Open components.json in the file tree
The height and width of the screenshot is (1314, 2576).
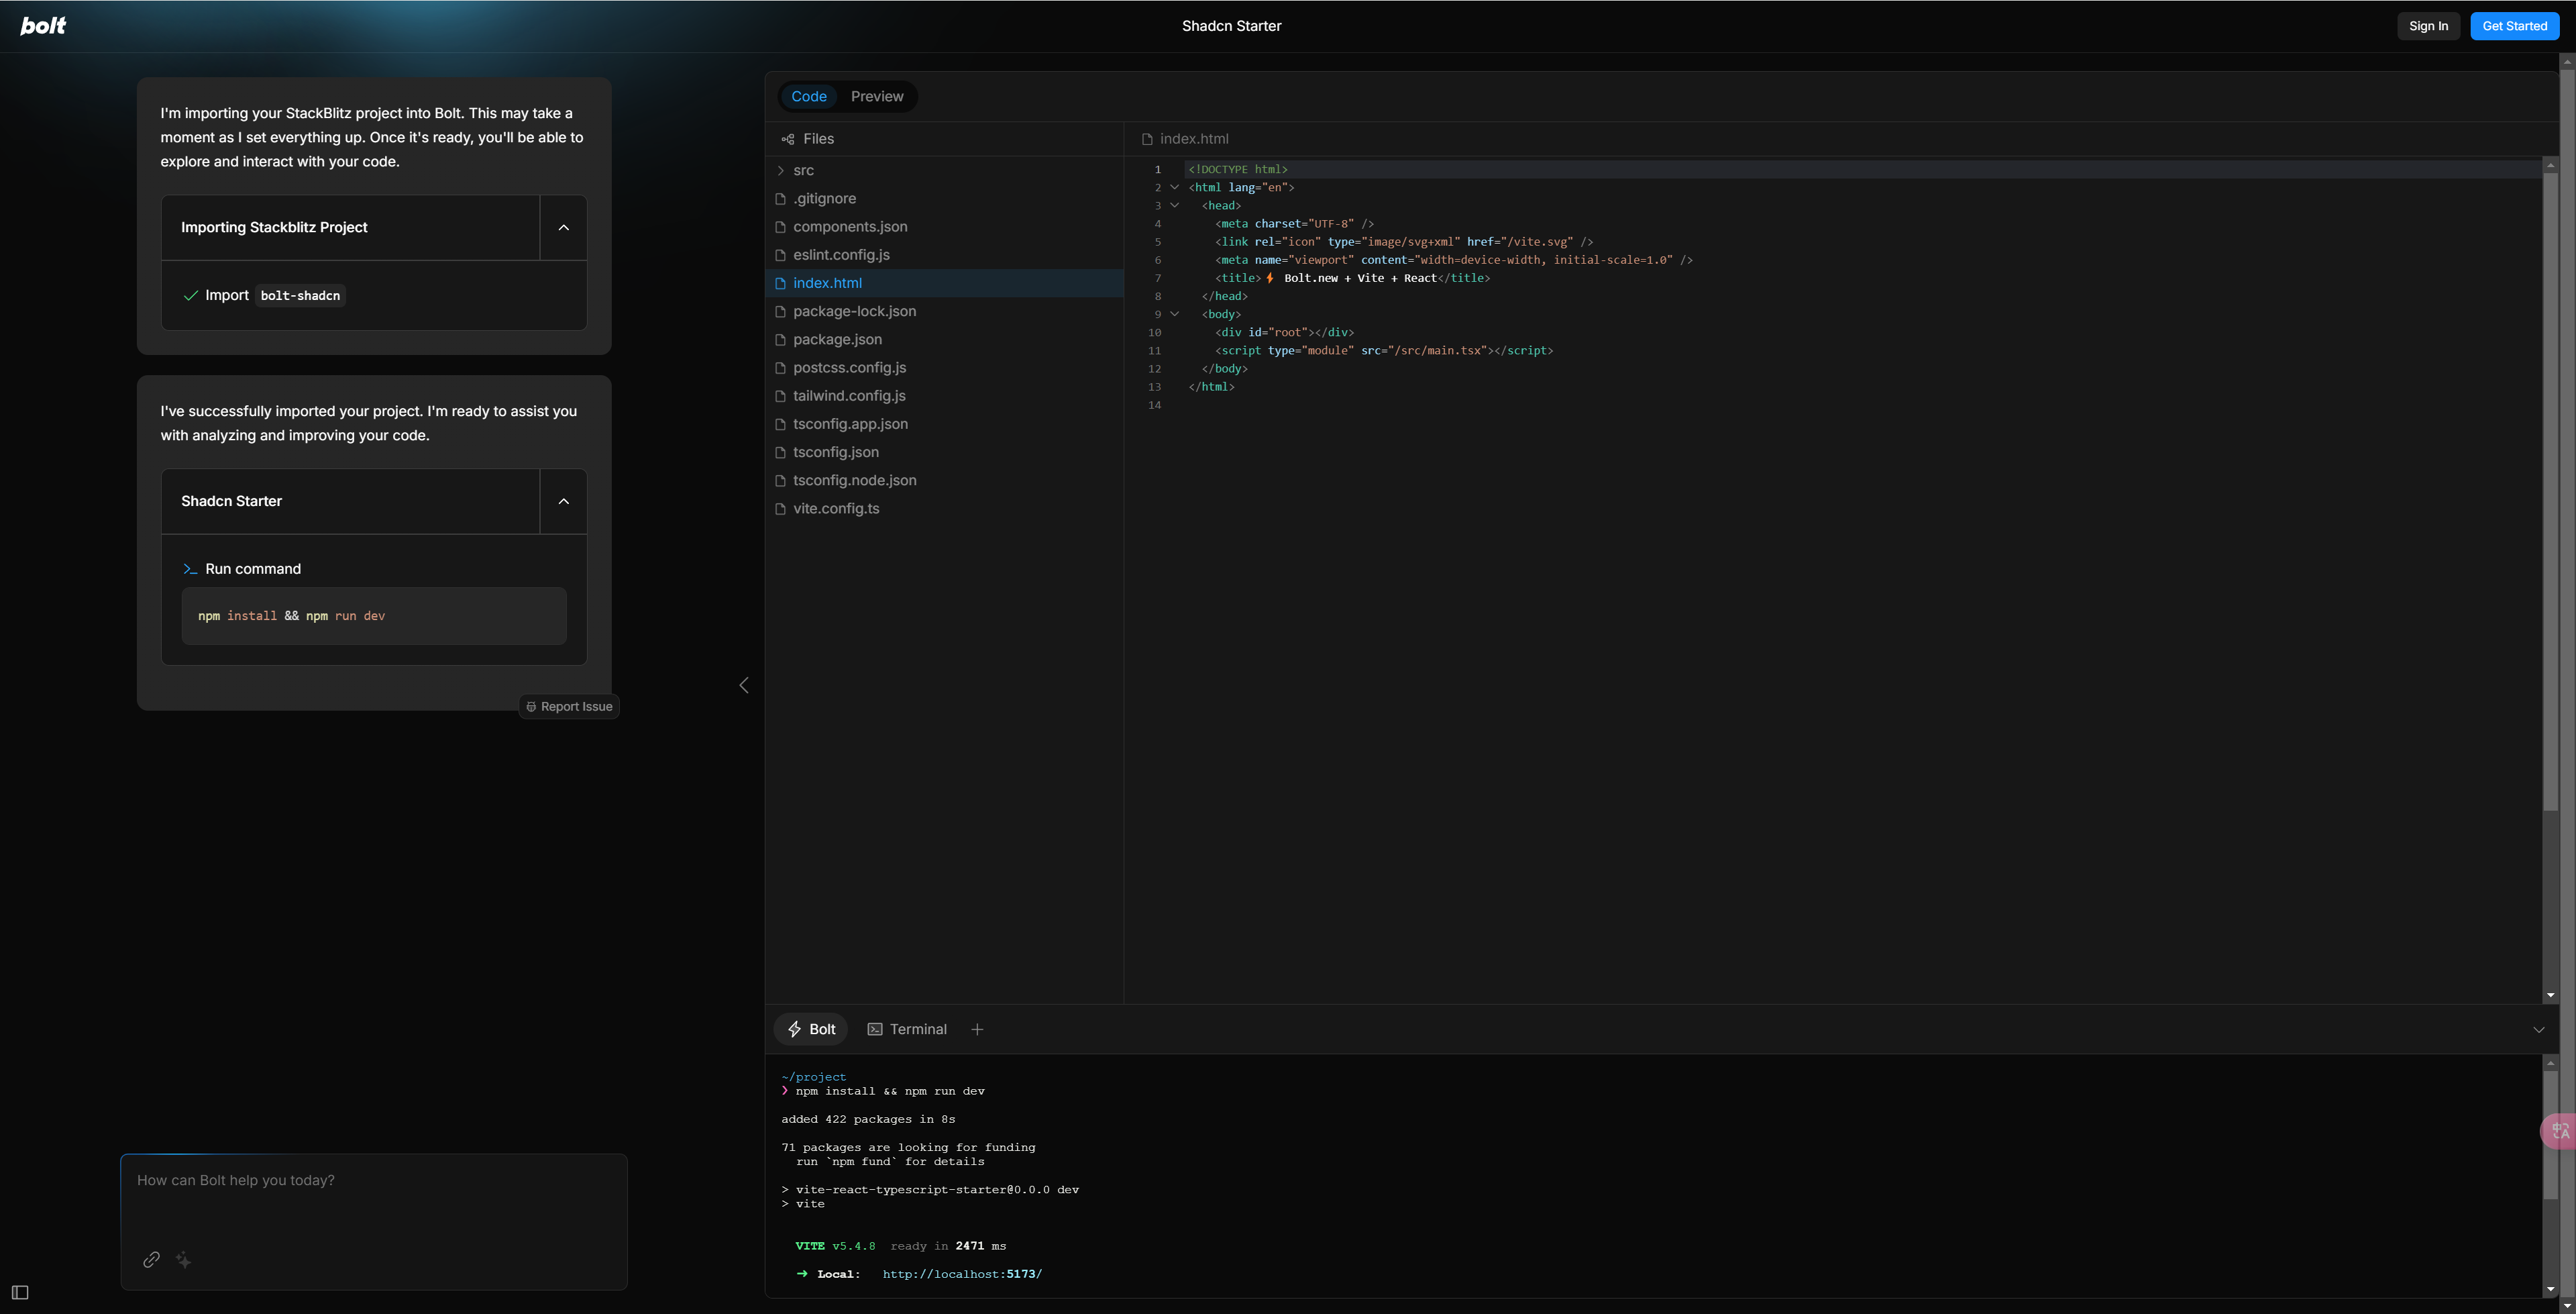pyautogui.click(x=945, y=226)
